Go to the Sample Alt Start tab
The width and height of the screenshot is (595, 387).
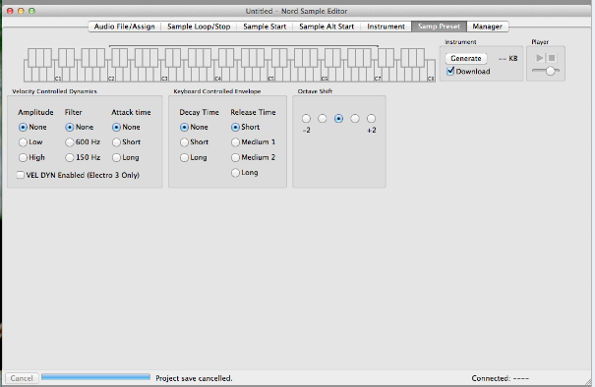tap(327, 27)
